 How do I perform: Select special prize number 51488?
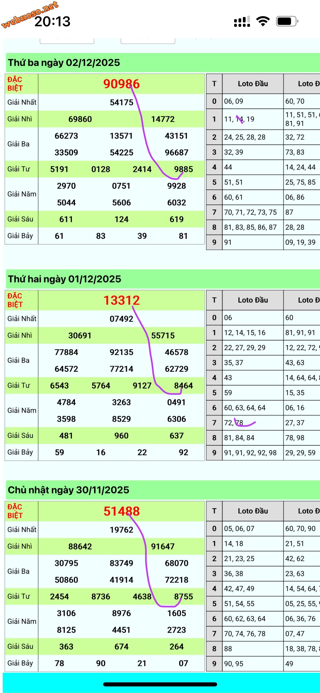click(x=121, y=511)
